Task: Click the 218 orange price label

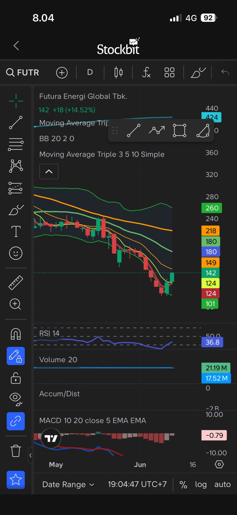Action: pos(211,230)
